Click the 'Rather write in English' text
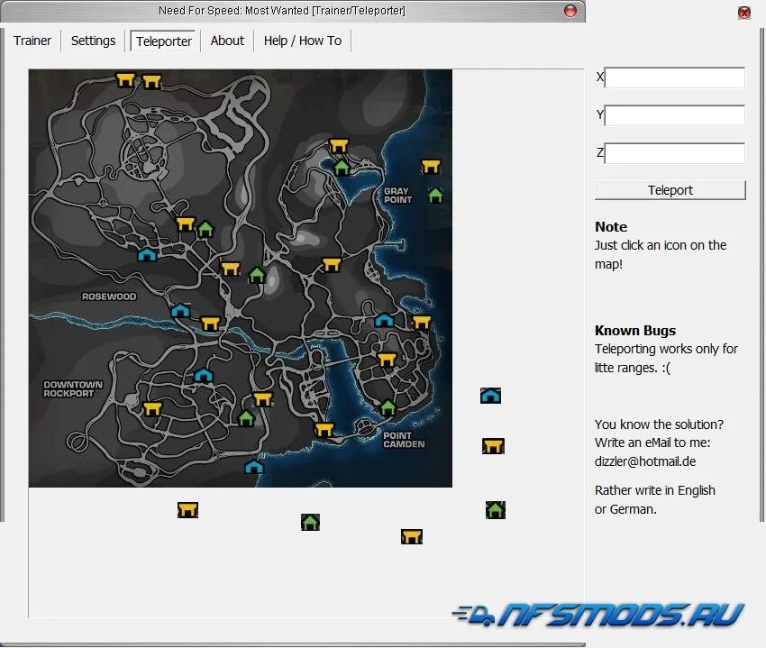Image resolution: width=766 pixels, height=648 pixels. [x=654, y=490]
